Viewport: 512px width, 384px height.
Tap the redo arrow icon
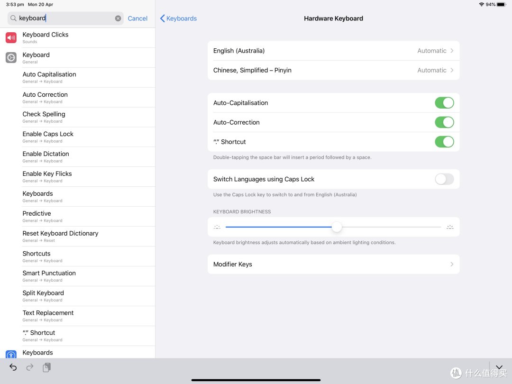click(30, 367)
